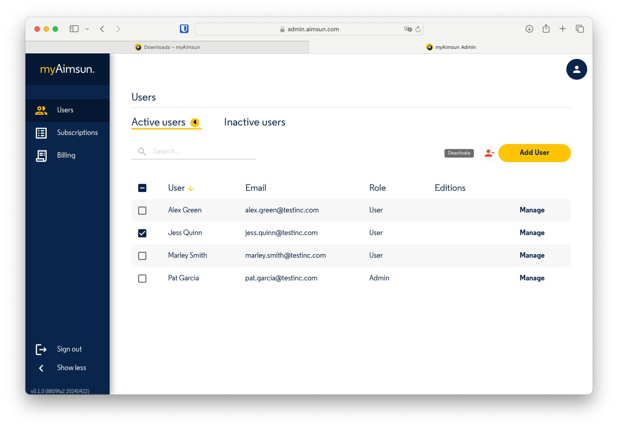This screenshot has height=428, width=618.
Task: Switch to the Inactive users tab
Action: coord(255,122)
